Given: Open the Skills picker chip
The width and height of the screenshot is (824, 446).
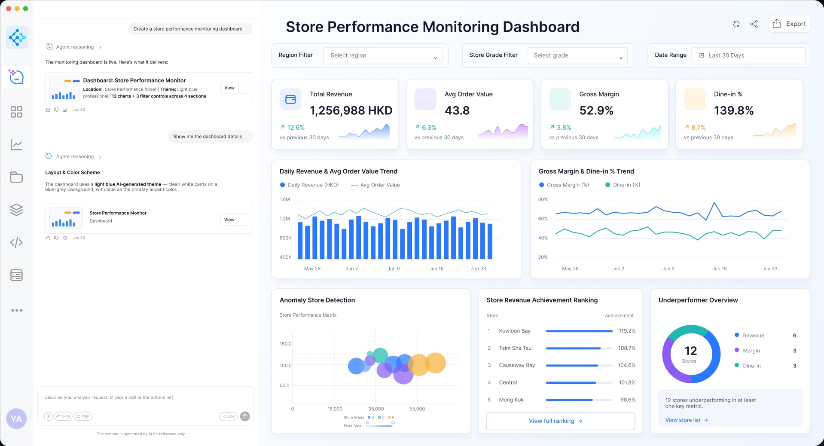Looking at the screenshot, I should pos(63,416).
